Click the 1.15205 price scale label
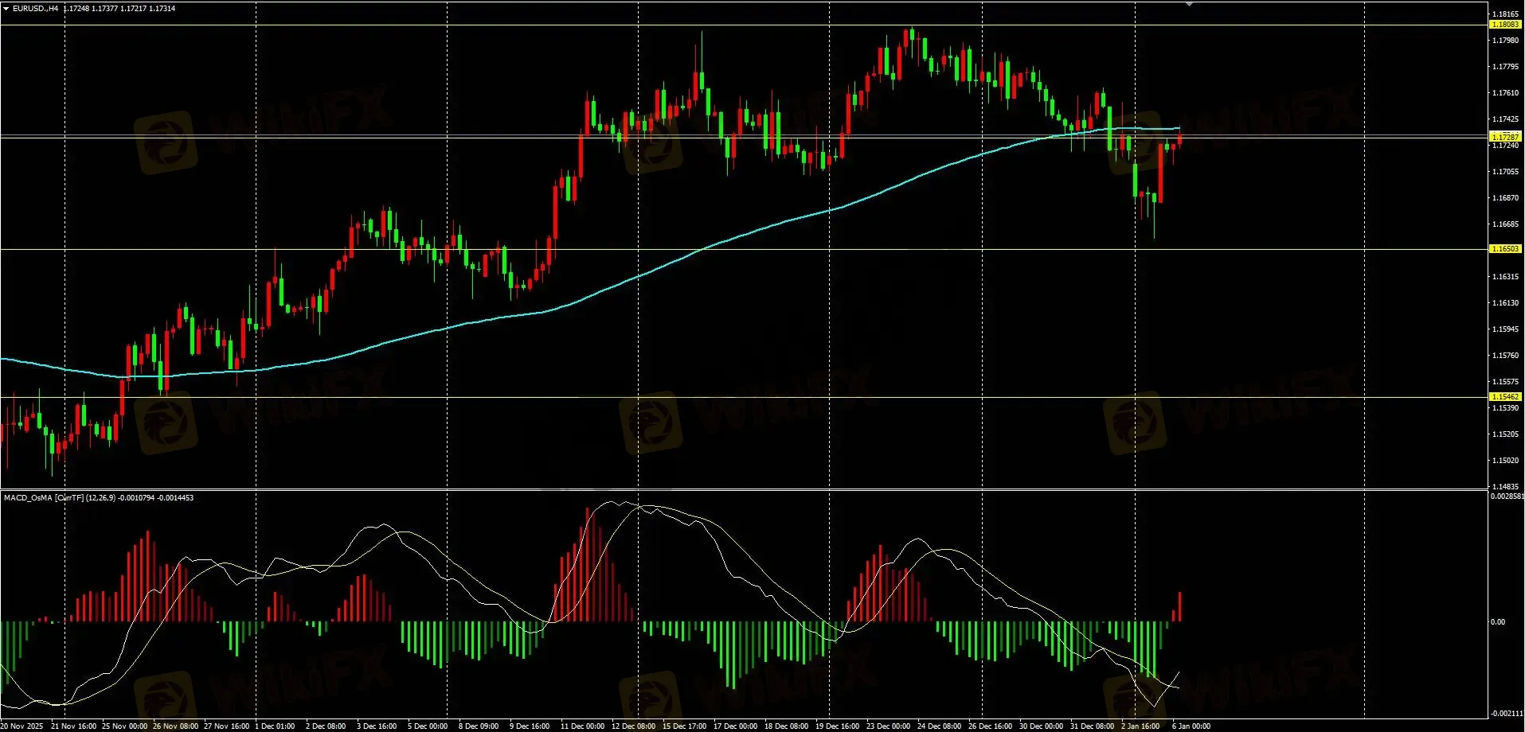Viewport: 1525px width, 732px height. tap(1505, 434)
